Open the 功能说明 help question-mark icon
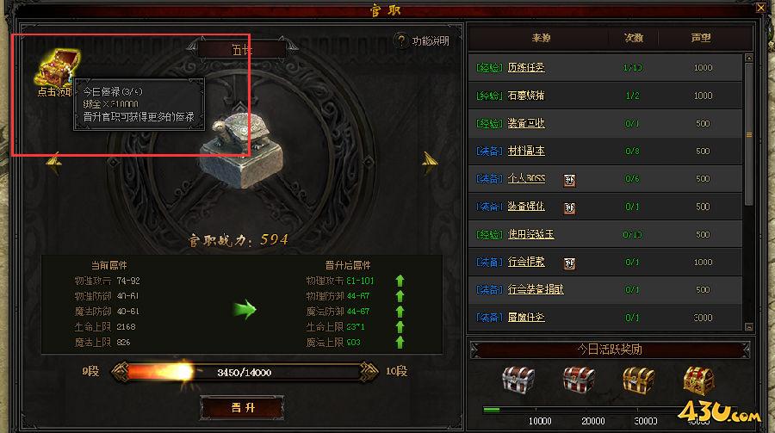Screen dimensions: 775x433 tap(400, 40)
